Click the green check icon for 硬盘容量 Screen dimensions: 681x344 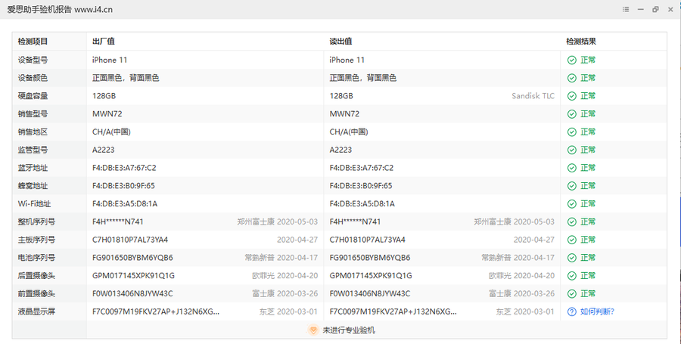point(572,96)
